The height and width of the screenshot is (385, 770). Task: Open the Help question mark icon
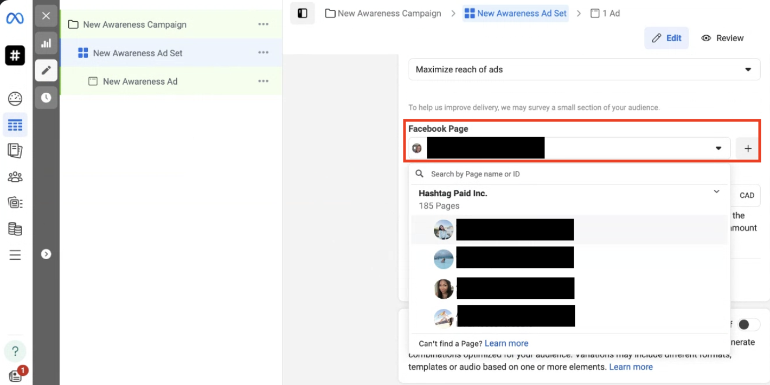pyautogui.click(x=15, y=351)
